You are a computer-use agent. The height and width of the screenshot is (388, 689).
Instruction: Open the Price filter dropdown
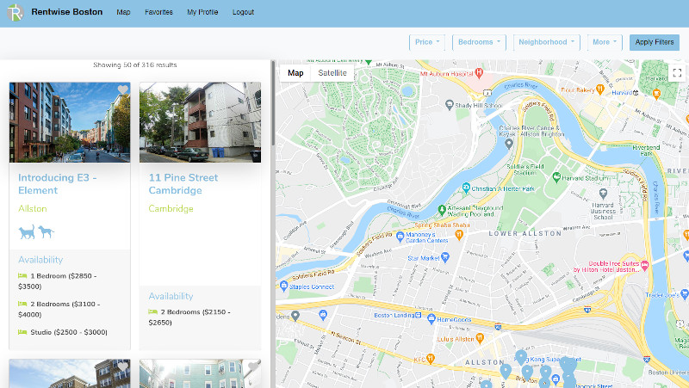[x=427, y=42]
